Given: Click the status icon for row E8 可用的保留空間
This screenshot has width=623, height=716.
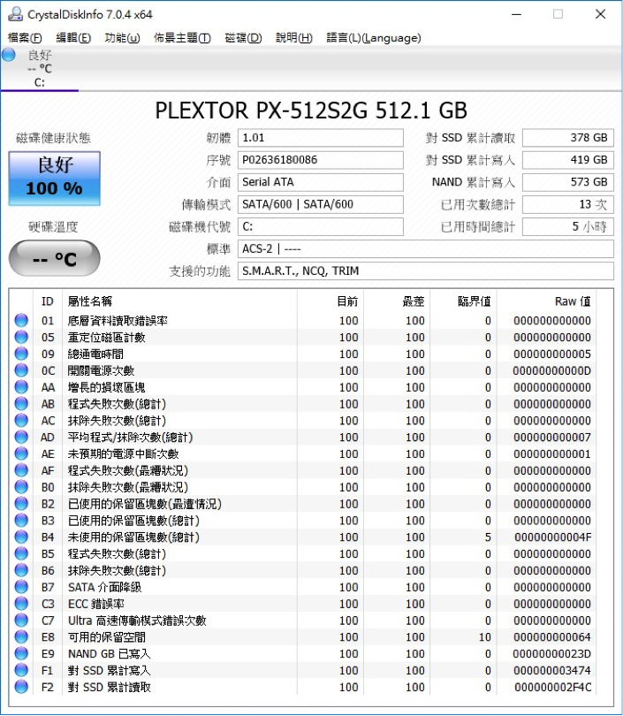Looking at the screenshot, I should pyautogui.click(x=21, y=637).
